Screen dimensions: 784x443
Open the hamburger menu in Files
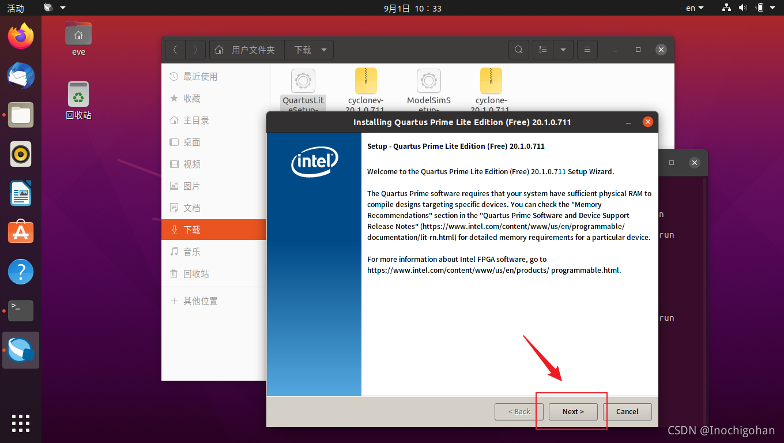[587, 50]
